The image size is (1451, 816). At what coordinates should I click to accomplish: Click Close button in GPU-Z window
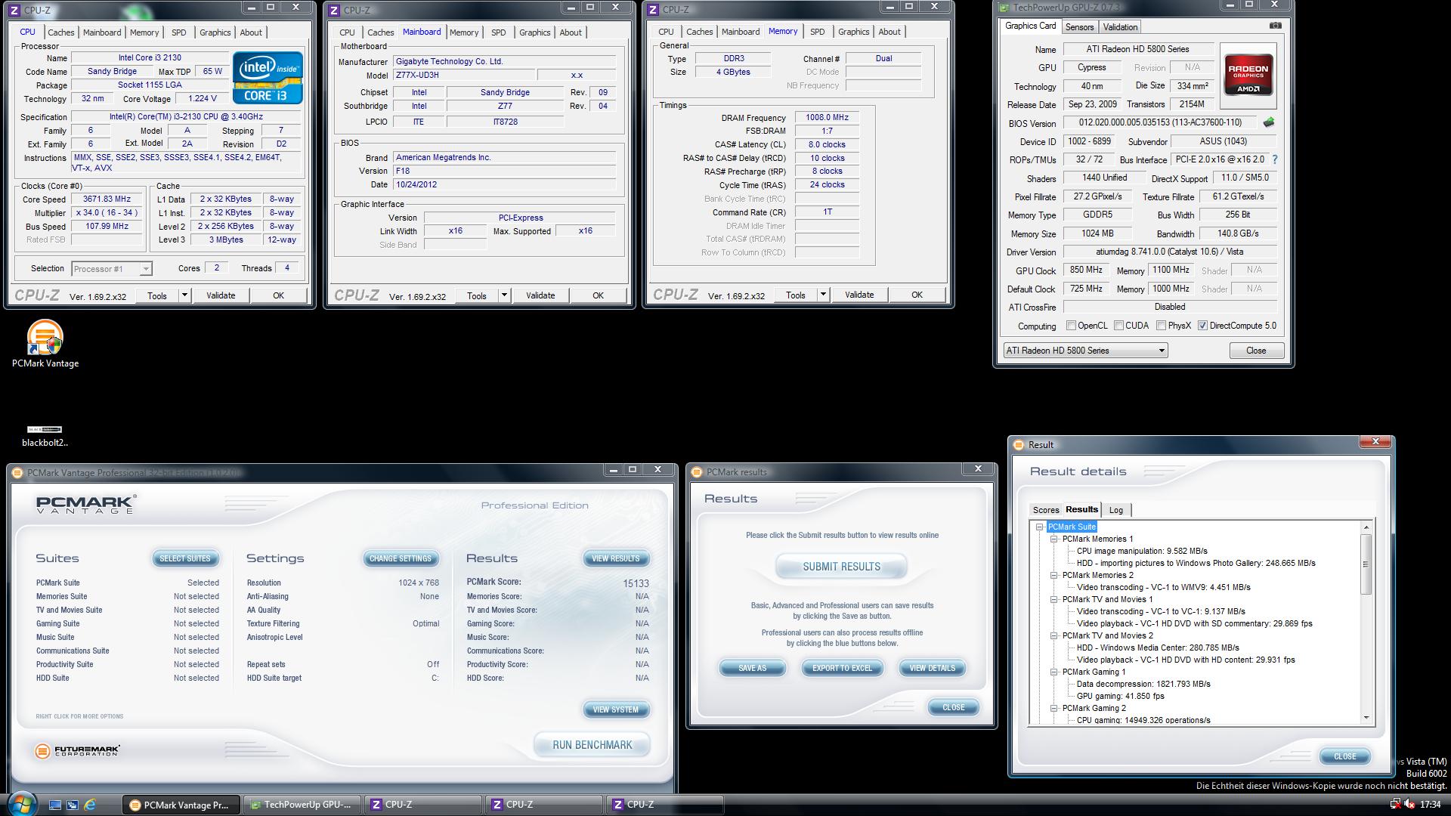tap(1256, 351)
